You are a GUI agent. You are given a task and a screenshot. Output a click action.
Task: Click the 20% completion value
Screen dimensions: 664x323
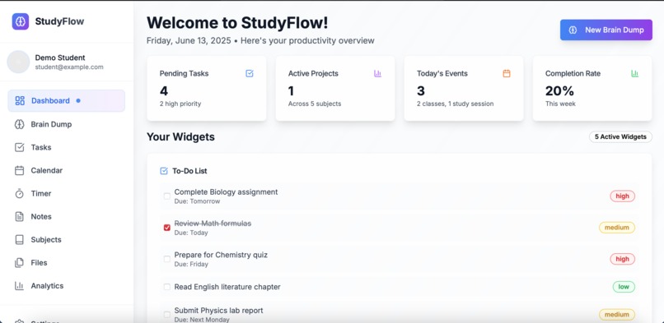pyautogui.click(x=560, y=90)
